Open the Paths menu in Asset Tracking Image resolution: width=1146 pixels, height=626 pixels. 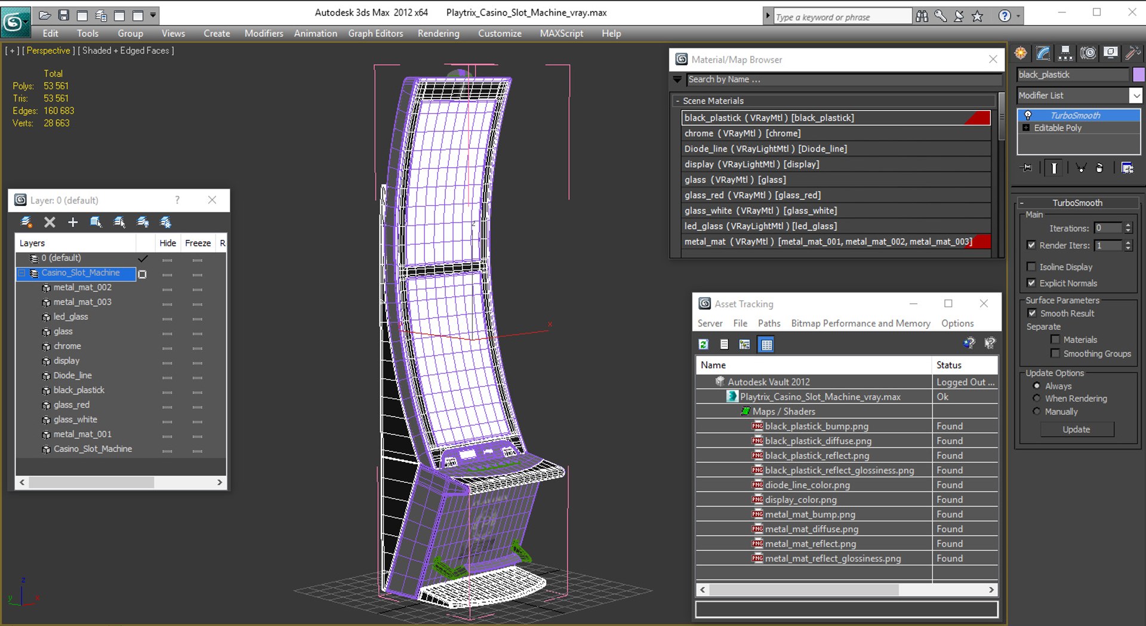(769, 323)
